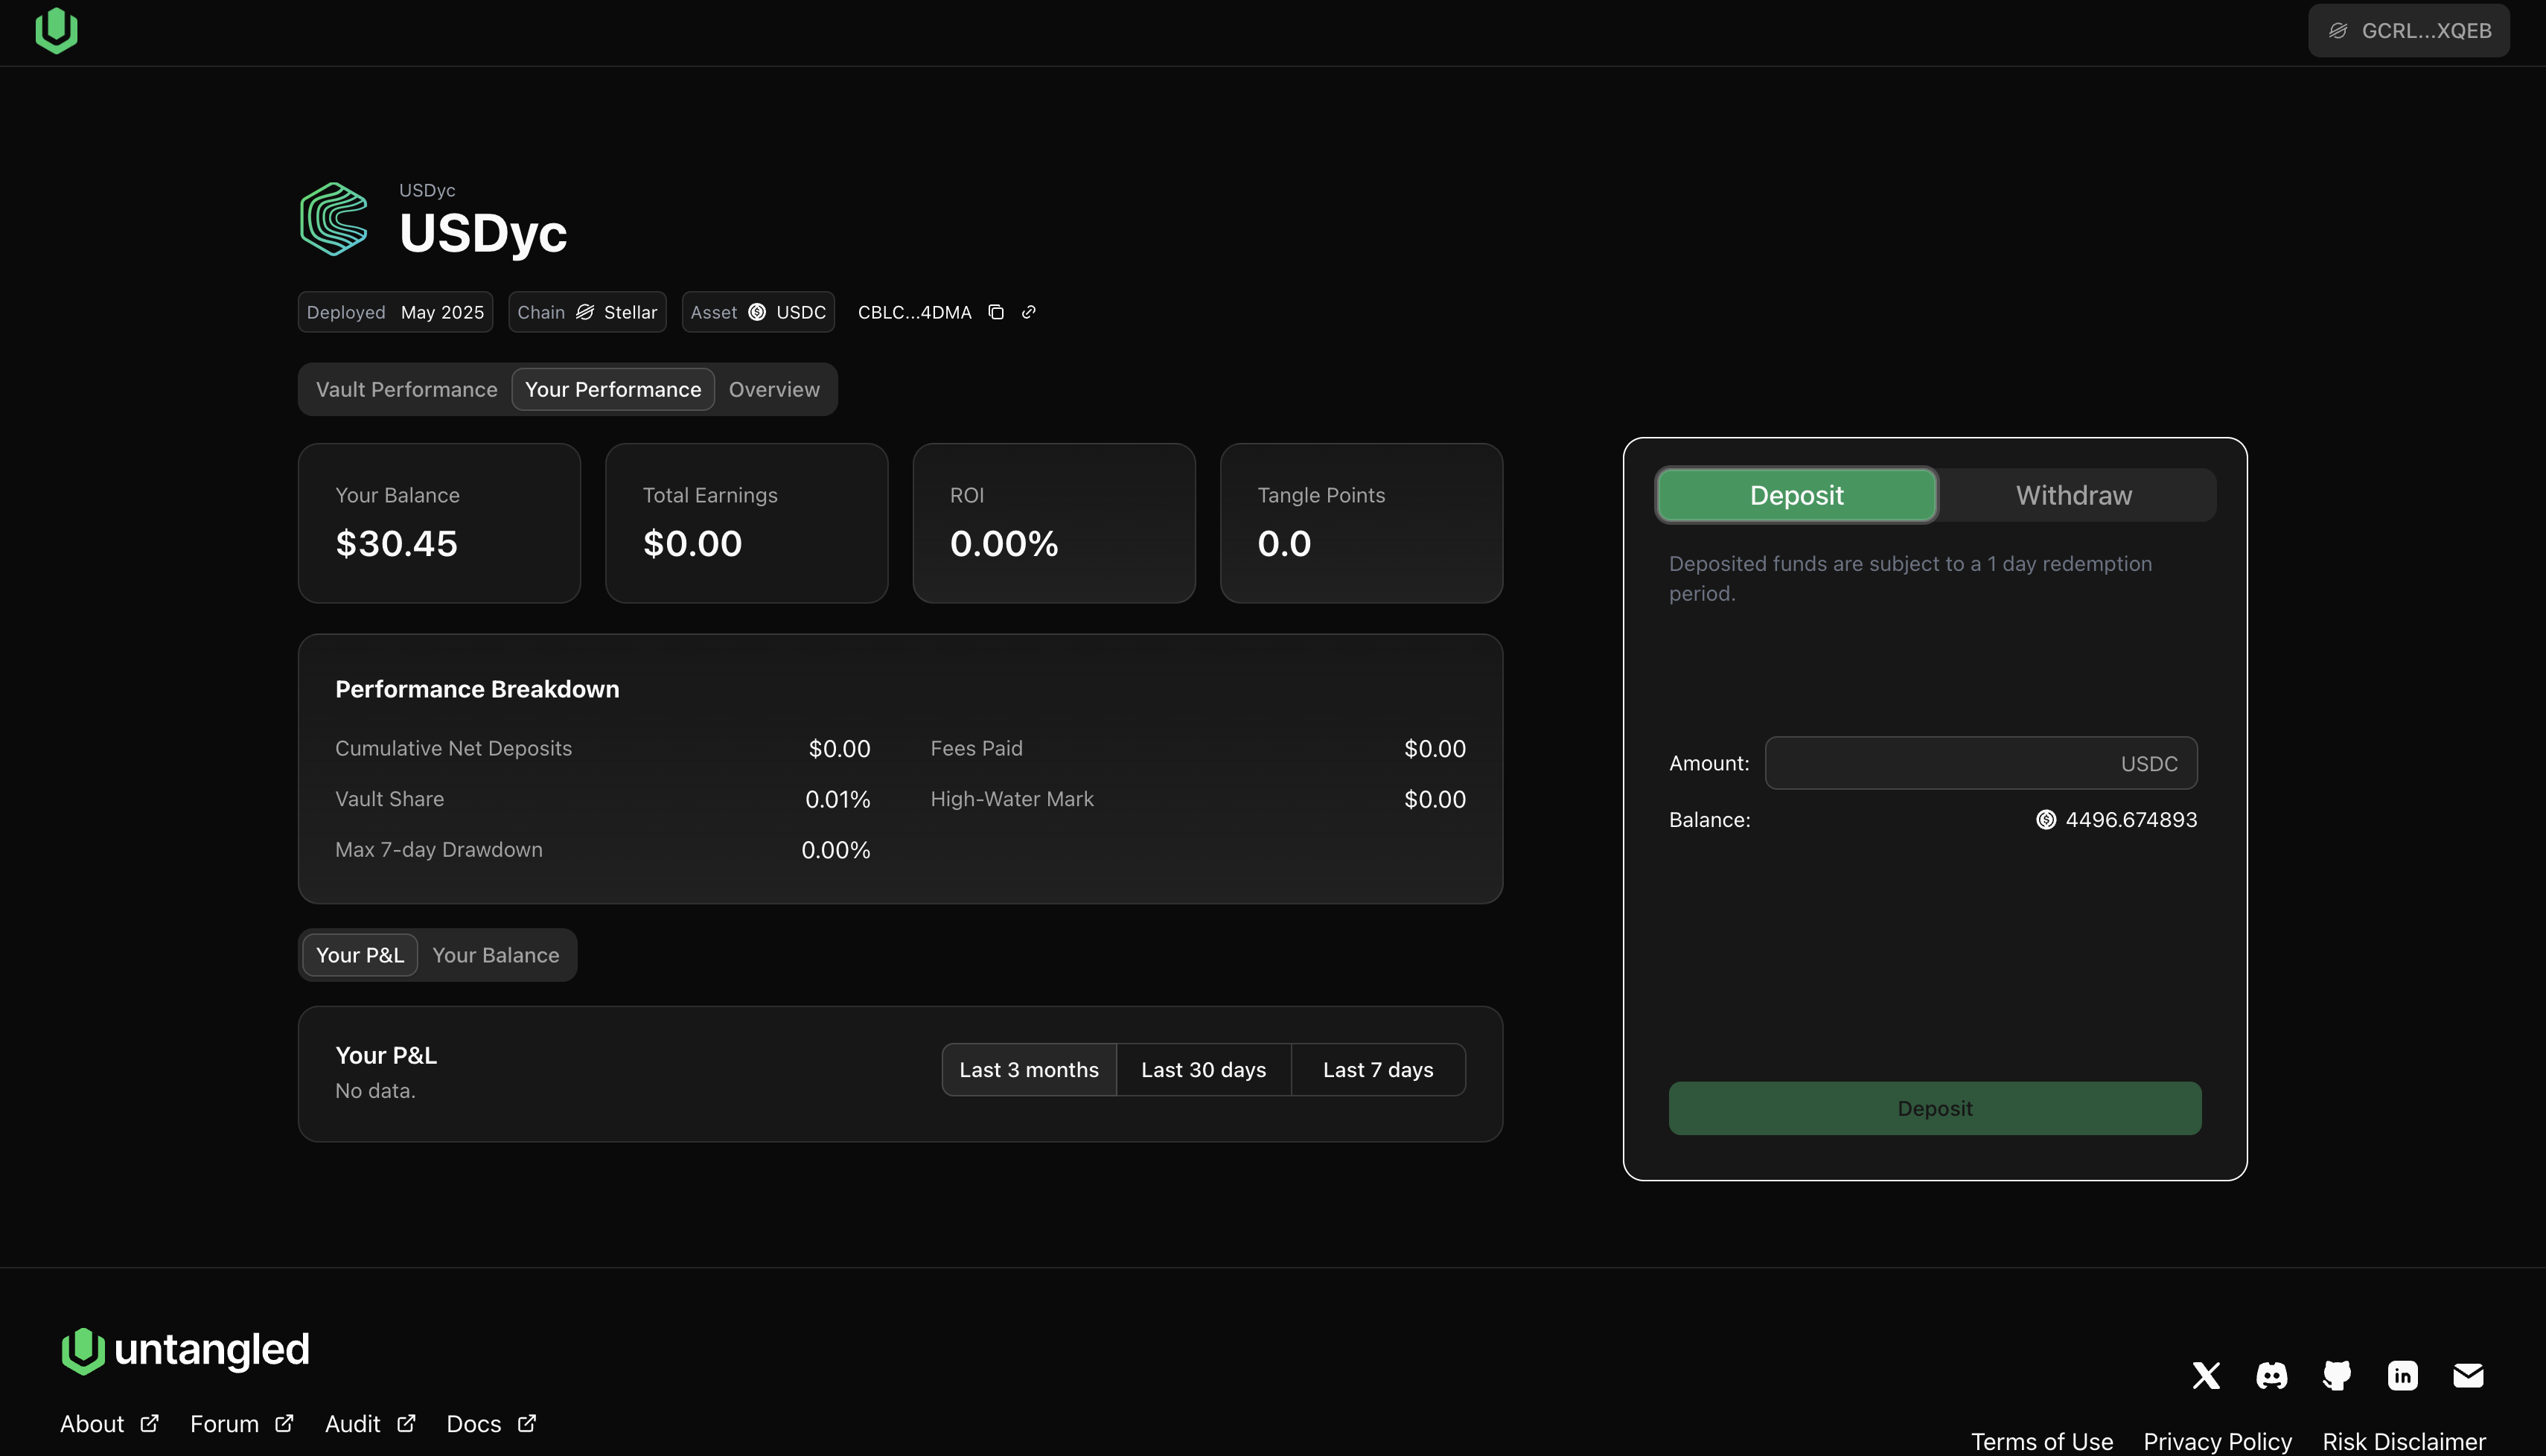Open the Docs footer link
The height and width of the screenshot is (1456, 2546).
(x=473, y=1424)
